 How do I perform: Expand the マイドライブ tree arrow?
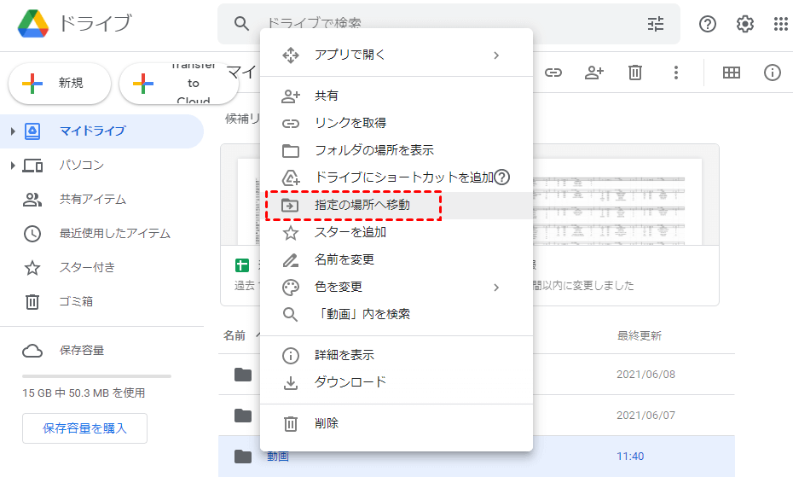point(13,131)
